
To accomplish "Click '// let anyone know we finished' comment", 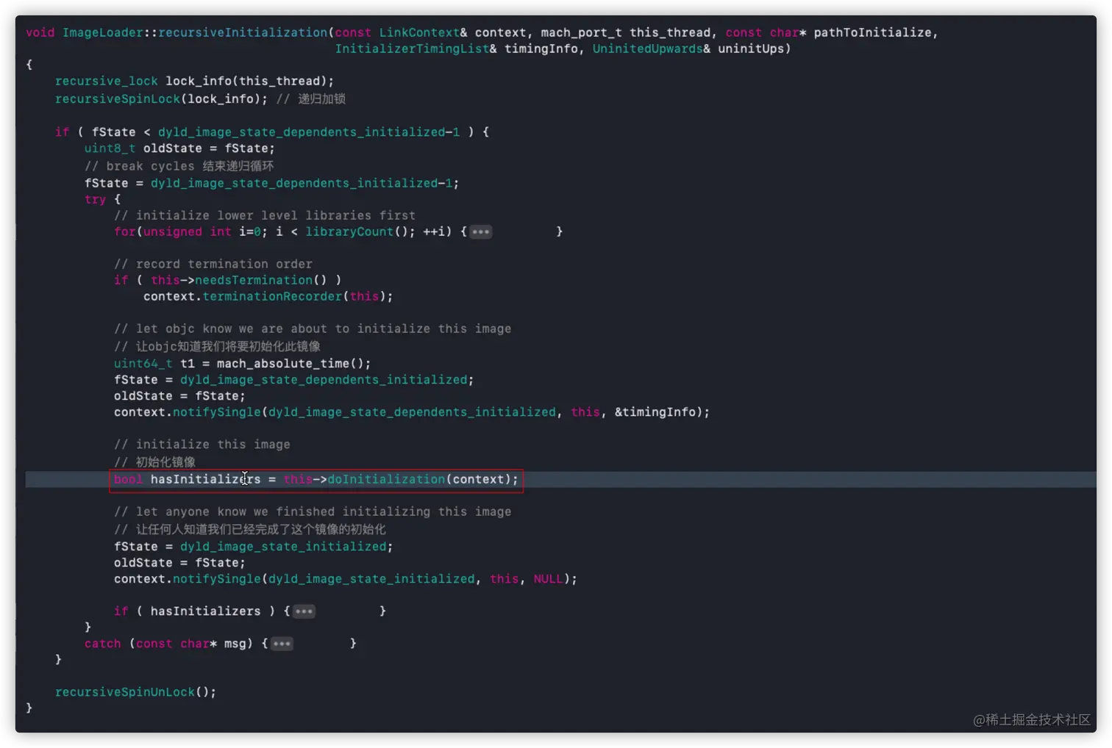I will click(x=313, y=511).
